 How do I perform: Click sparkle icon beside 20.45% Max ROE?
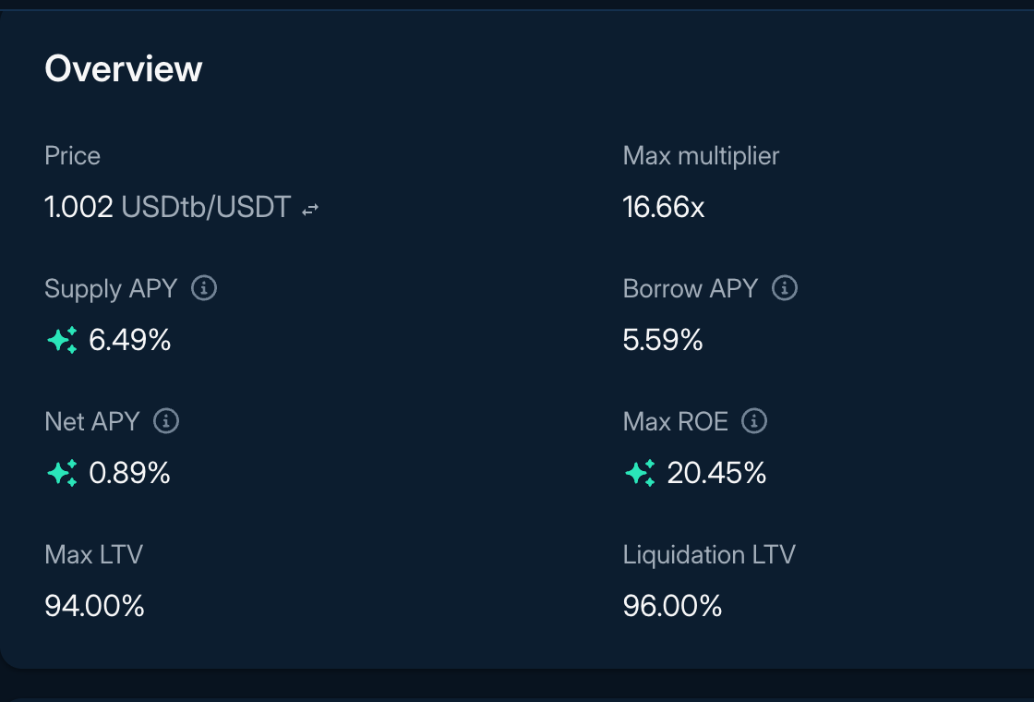pyautogui.click(x=640, y=473)
